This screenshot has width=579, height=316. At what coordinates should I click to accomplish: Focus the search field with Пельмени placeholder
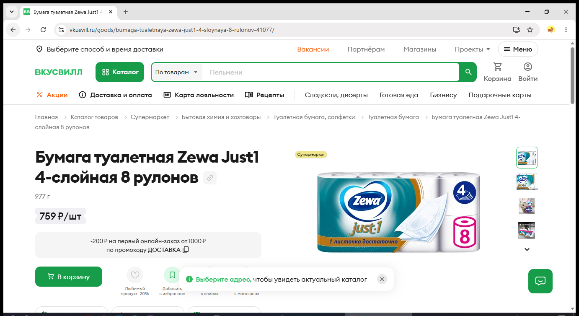tap(331, 72)
